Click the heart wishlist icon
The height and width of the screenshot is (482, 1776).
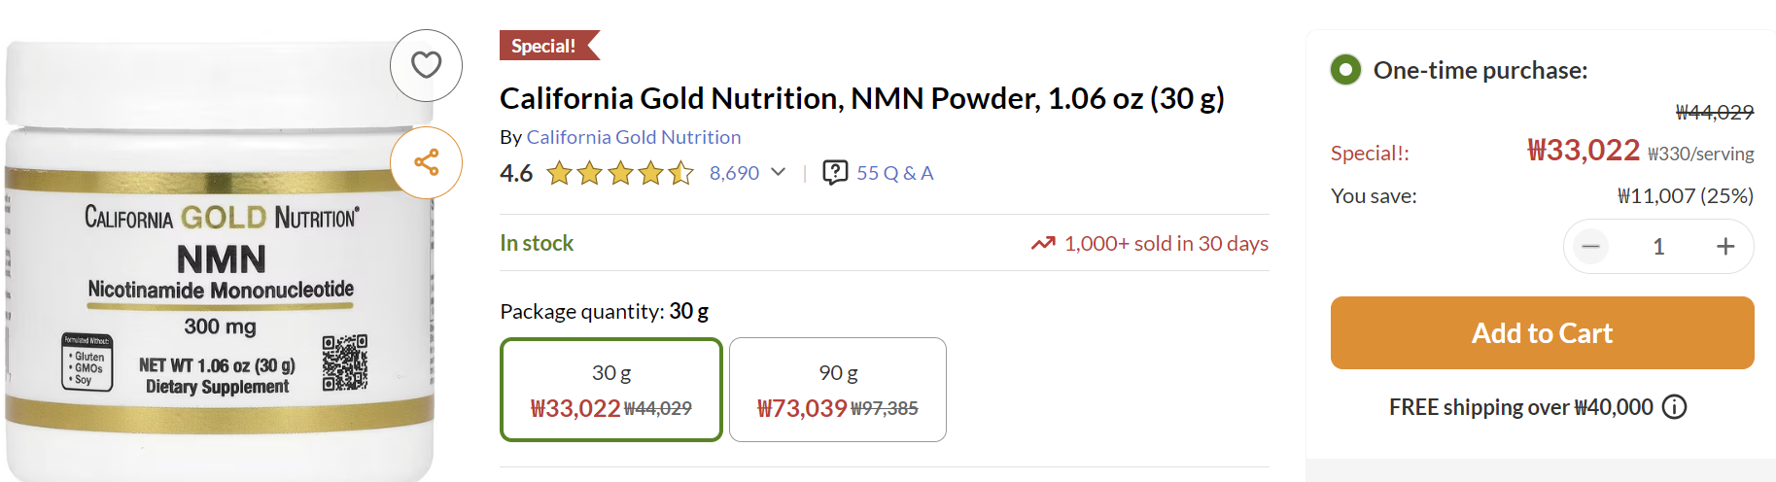coord(426,65)
